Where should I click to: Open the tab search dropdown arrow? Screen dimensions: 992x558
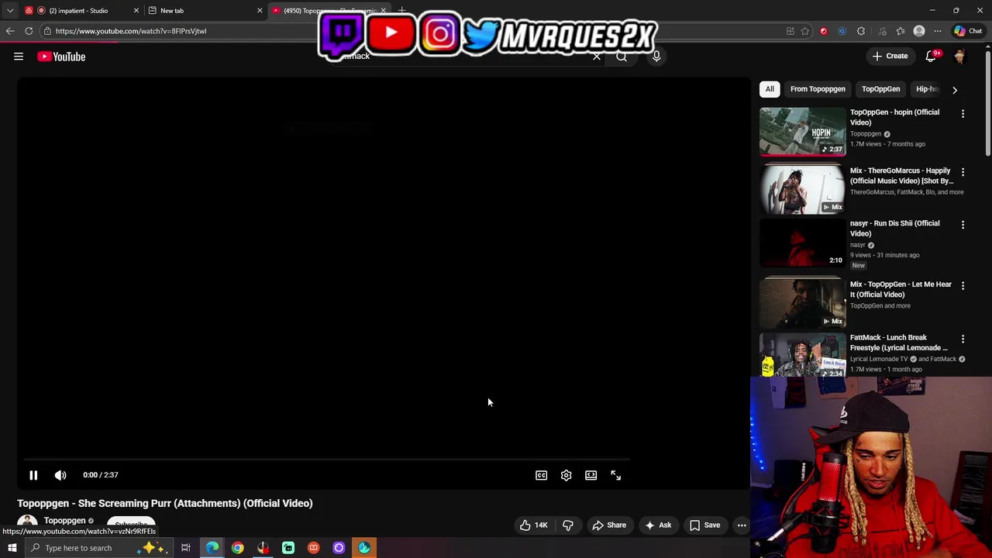10,11
